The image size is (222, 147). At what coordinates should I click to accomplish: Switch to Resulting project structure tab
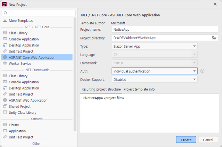point(101,89)
